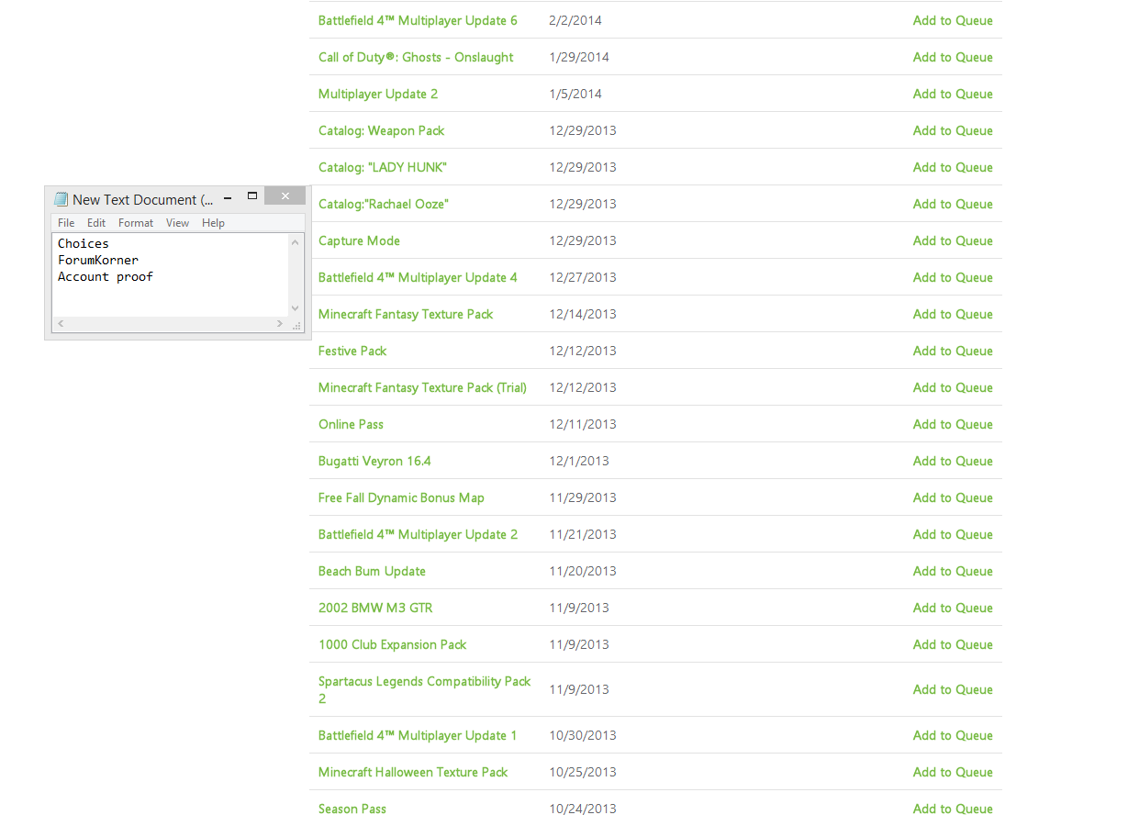Add Festive Pack to queue
The image size is (1139, 815).
click(x=953, y=351)
